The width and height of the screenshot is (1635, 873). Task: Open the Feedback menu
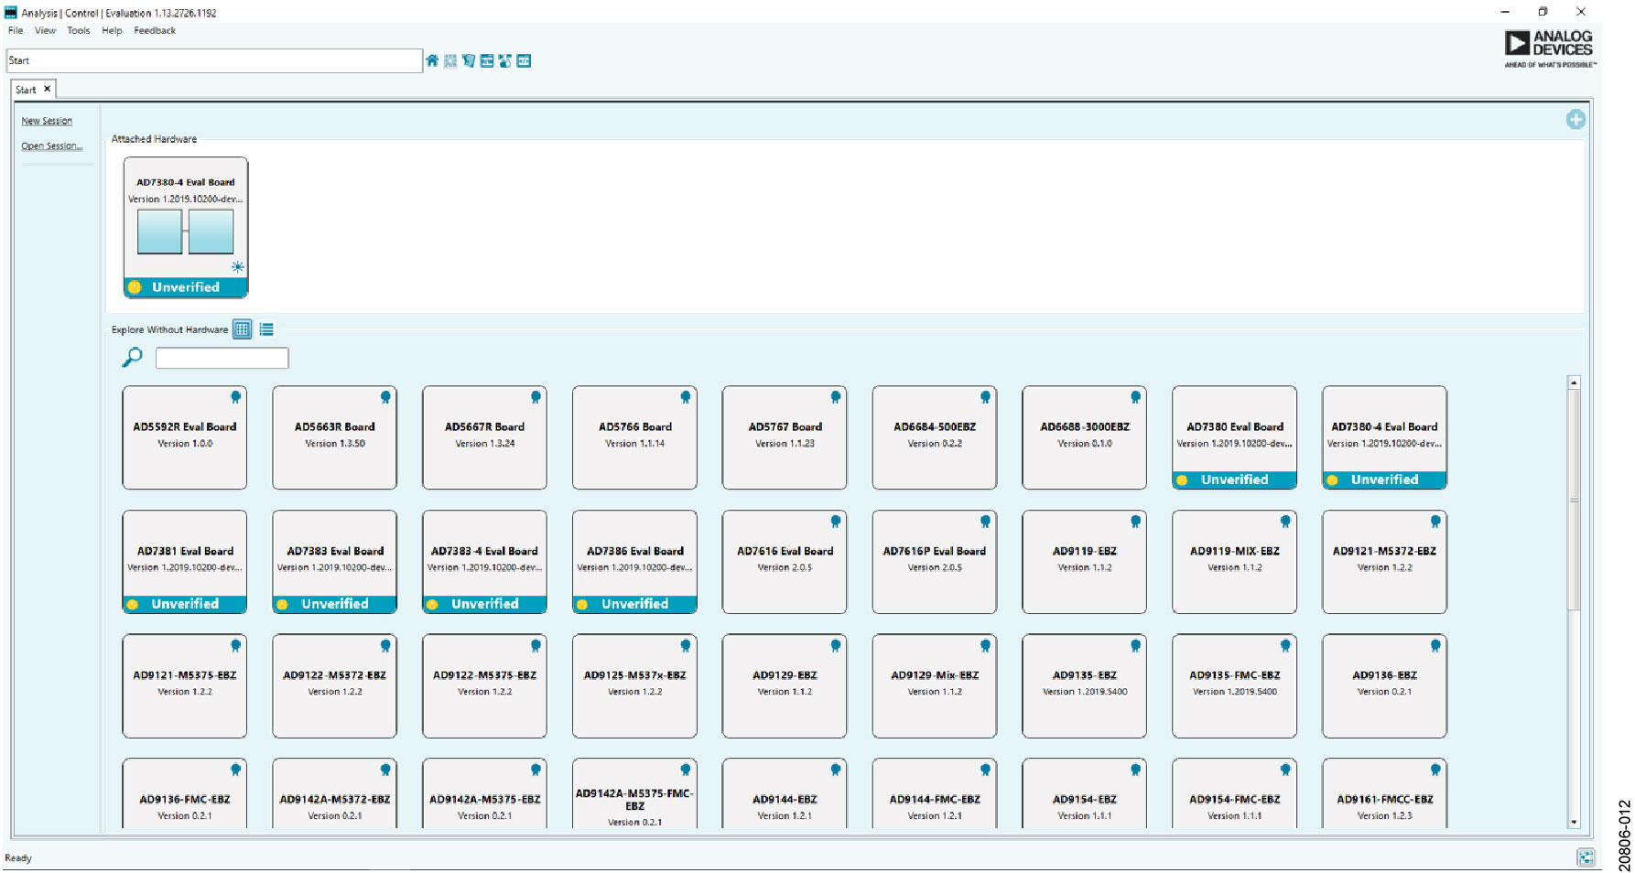coord(155,30)
